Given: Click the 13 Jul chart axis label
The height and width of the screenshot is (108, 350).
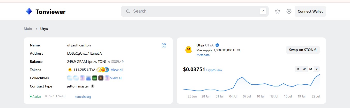Looking at the screenshot, I should (x=274, y=96).
